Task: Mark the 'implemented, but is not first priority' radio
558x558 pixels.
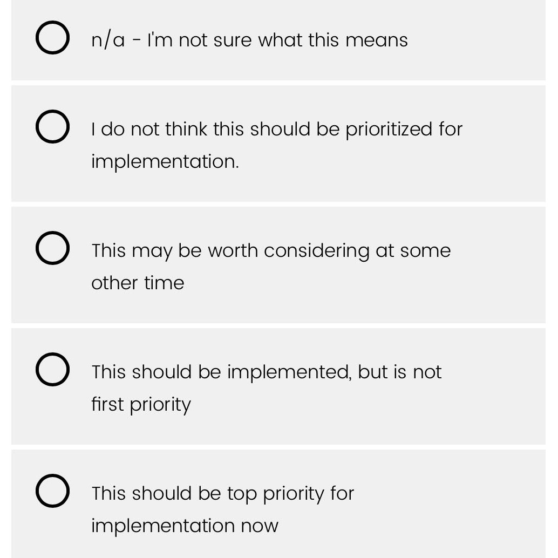Action: point(52,370)
